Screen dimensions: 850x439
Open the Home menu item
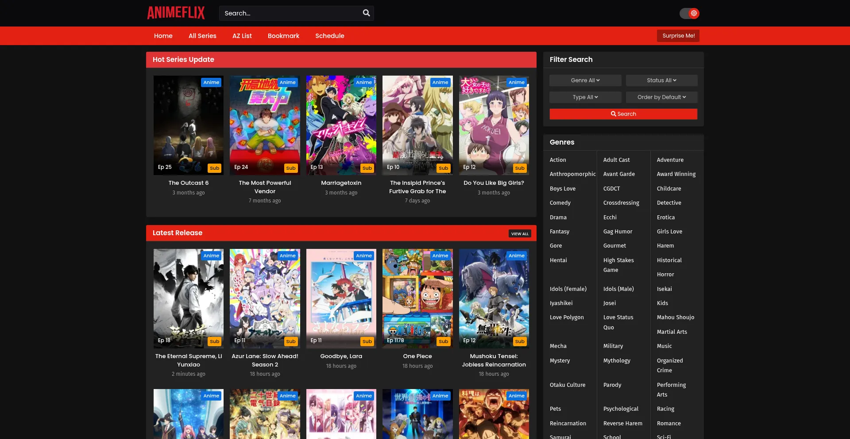point(163,36)
